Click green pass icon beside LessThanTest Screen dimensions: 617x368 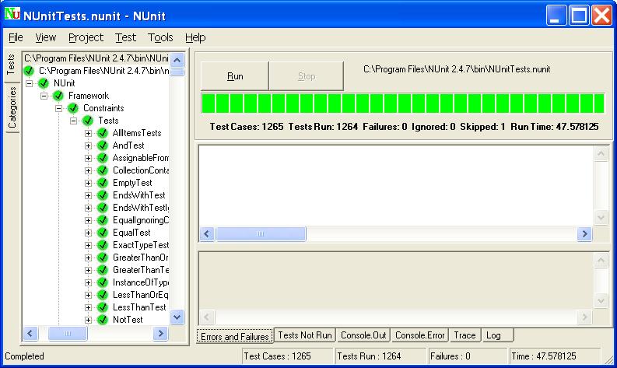coord(102,307)
